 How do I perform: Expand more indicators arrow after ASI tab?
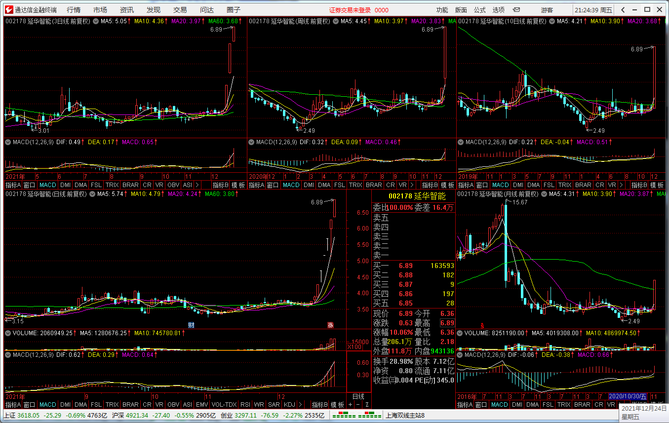197,185
